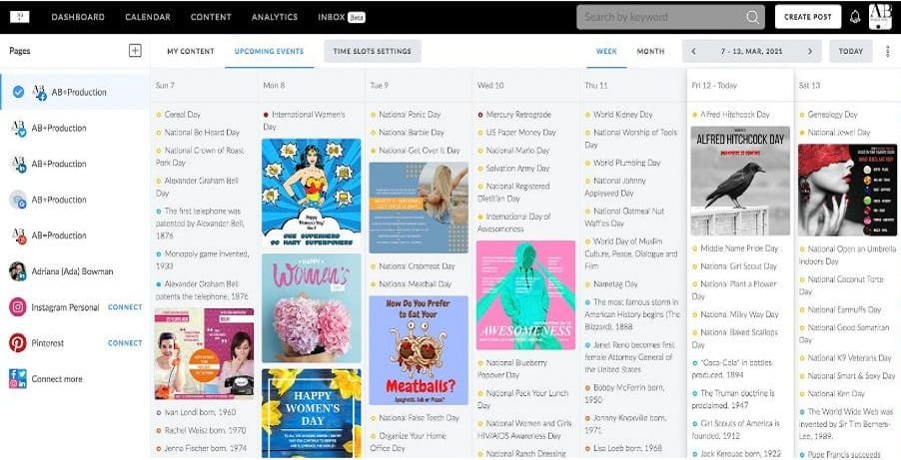Toggle the checked AB+Production page

[19, 92]
